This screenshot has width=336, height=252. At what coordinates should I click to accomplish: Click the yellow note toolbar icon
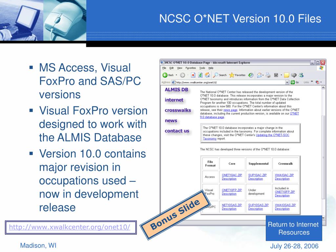pyautogui.click(x=286, y=75)
